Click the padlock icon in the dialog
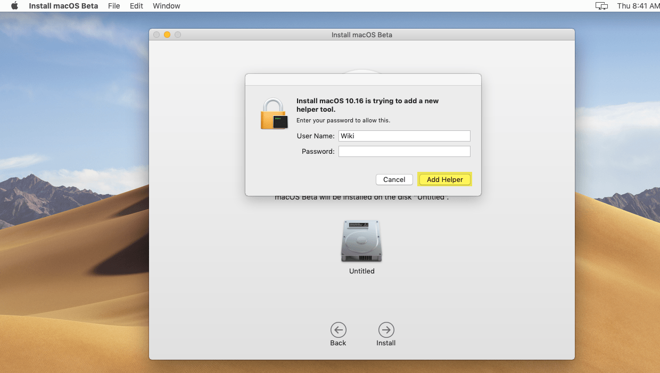The height and width of the screenshot is (373, 660). pyautogui.click(x=274, y=113)
